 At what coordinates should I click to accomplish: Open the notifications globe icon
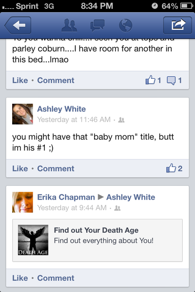pyautogui.click(x=126, y=25)
